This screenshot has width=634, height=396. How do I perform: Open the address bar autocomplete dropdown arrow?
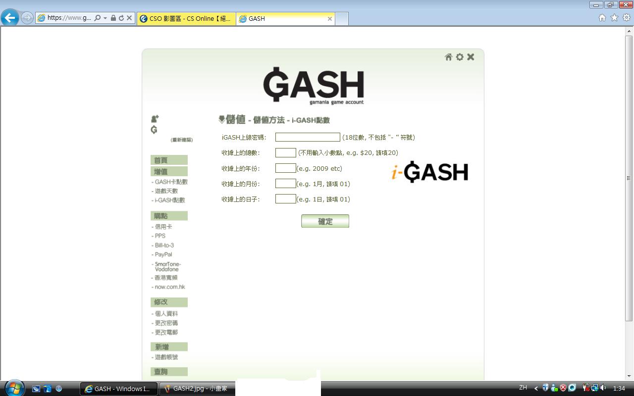tap(105, 18)
